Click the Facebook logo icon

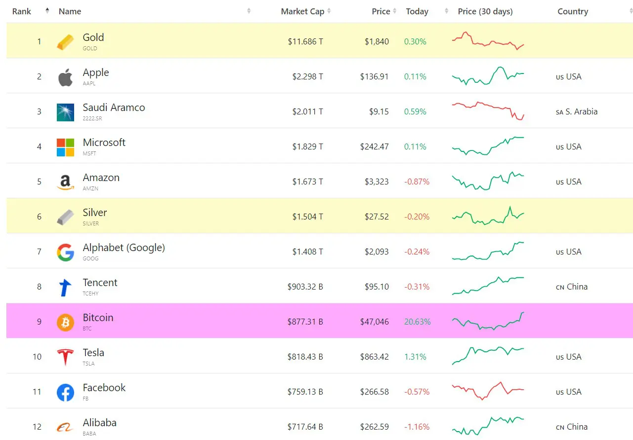tap(65, 393)
